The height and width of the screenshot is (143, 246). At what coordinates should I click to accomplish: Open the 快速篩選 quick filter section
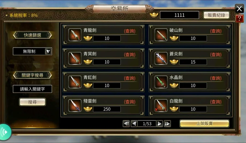coord(33,35)
